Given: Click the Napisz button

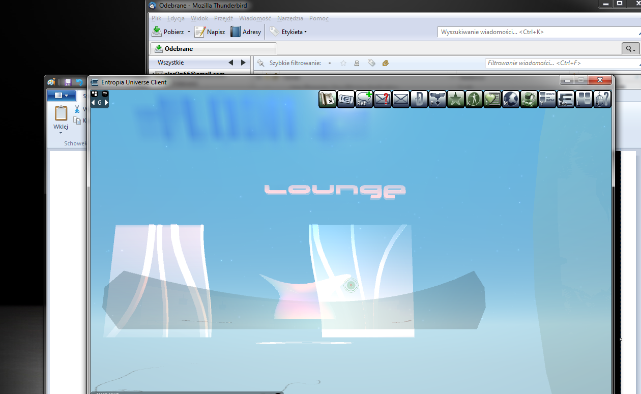Looking at the screenshot, I should tap(211, 32).
